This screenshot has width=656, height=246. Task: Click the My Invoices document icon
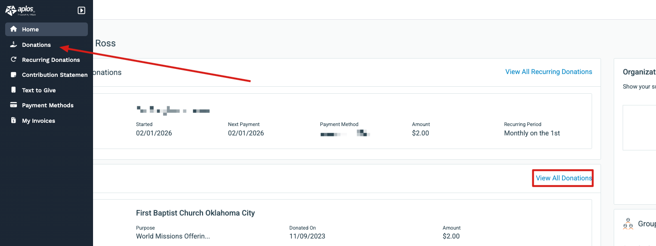click(14, 120)
